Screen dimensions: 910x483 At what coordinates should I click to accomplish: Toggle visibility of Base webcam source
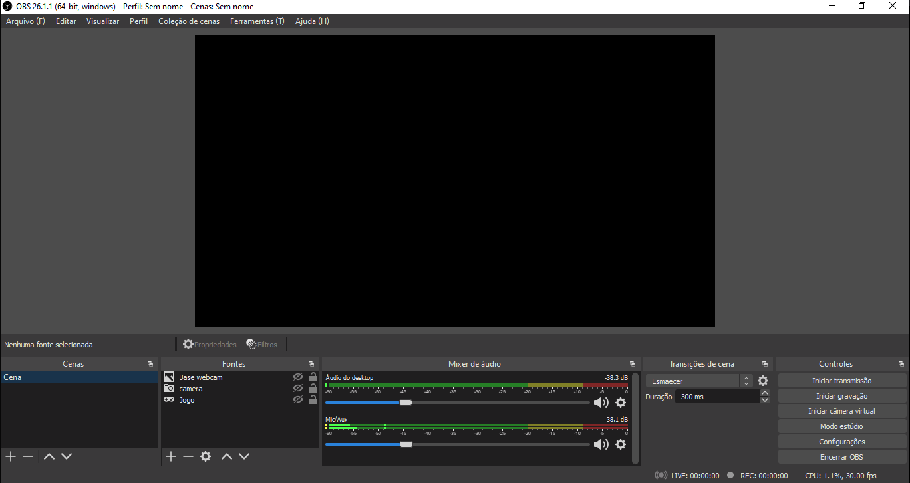(298, 377)
